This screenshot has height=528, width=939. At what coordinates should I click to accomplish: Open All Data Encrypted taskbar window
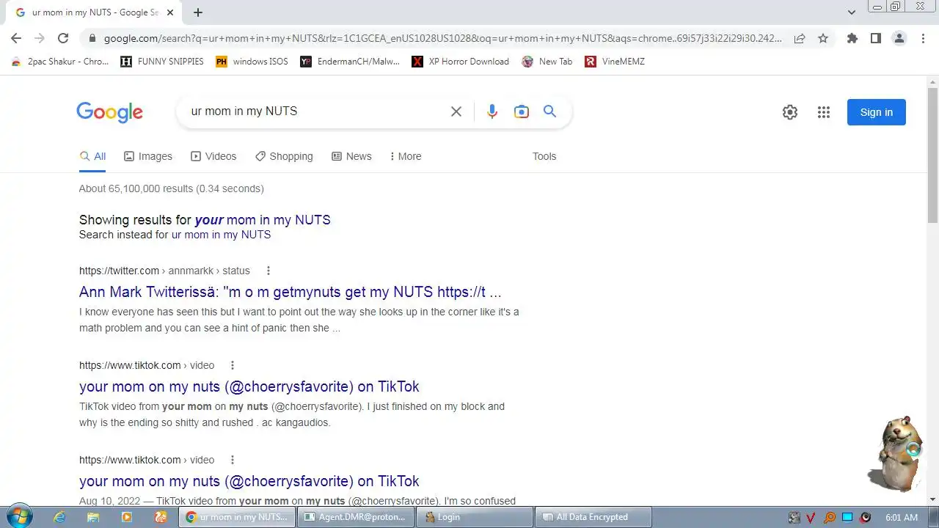click(x=593, y=517)
